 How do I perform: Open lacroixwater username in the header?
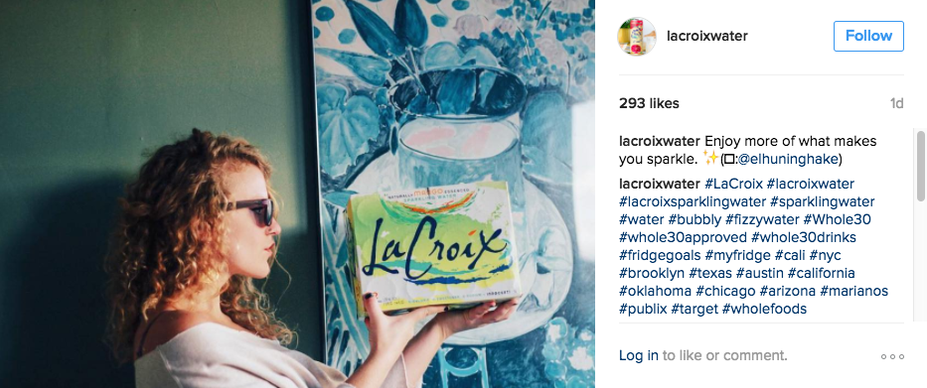pyautogui.click(x=707, y=36)
